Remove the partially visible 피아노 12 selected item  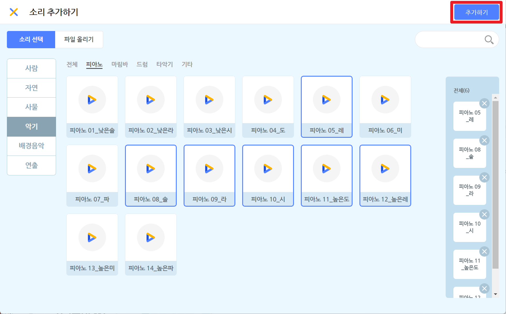484,288
